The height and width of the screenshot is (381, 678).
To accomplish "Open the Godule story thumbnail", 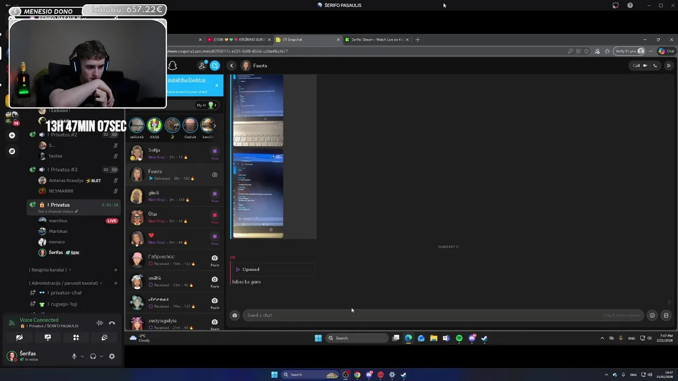I will point(190,125).
